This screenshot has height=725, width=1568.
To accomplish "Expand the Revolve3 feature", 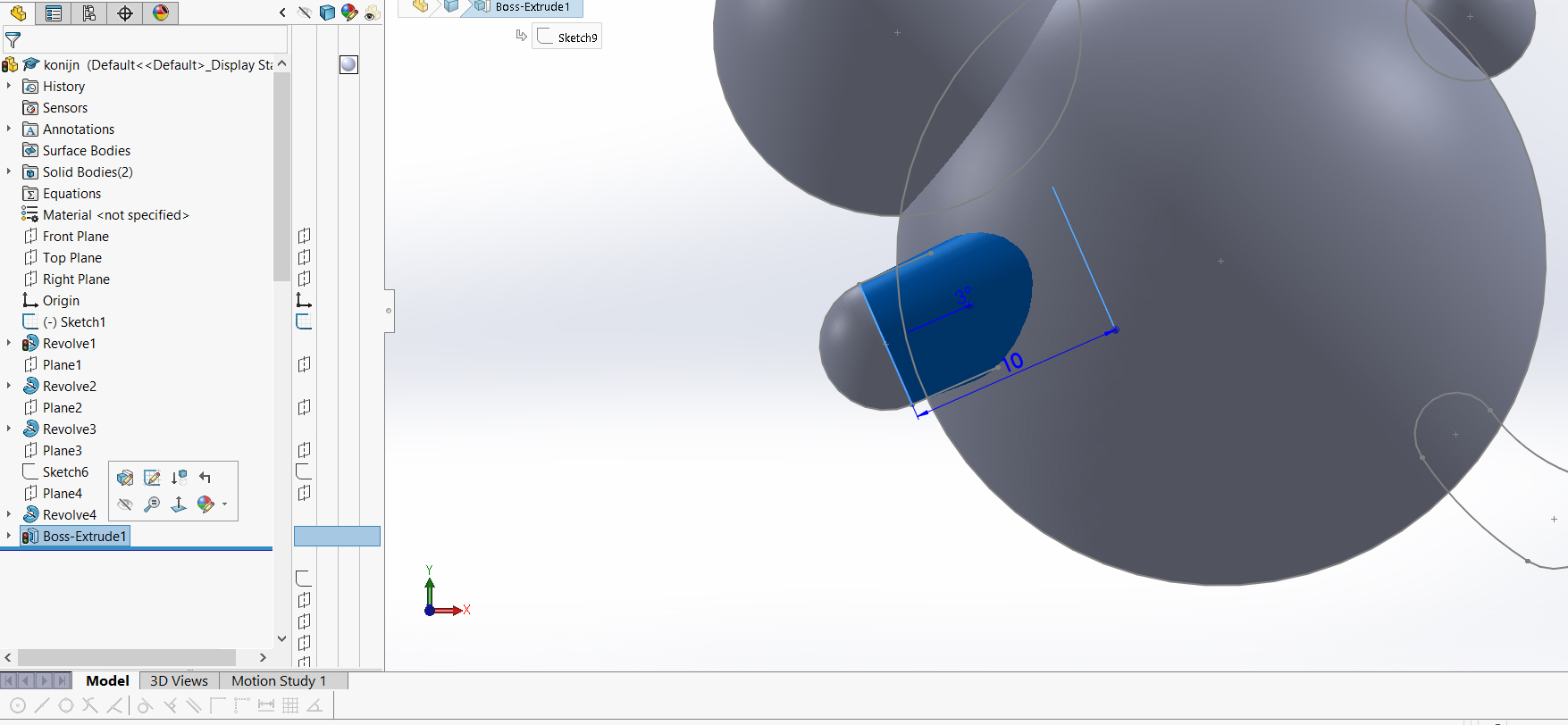I will (x=9, y=429).
